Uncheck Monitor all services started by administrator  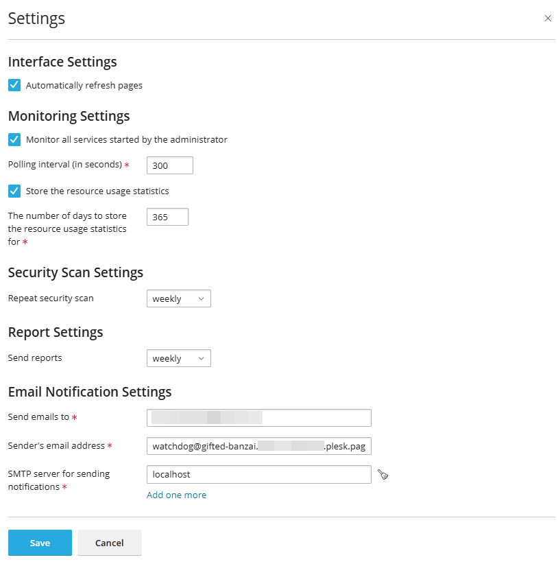coord(14,139)
